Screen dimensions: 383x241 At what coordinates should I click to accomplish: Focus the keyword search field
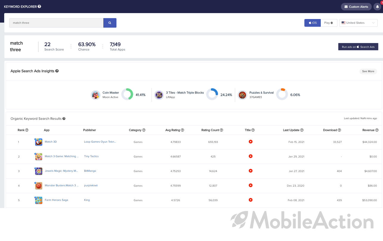56,23
